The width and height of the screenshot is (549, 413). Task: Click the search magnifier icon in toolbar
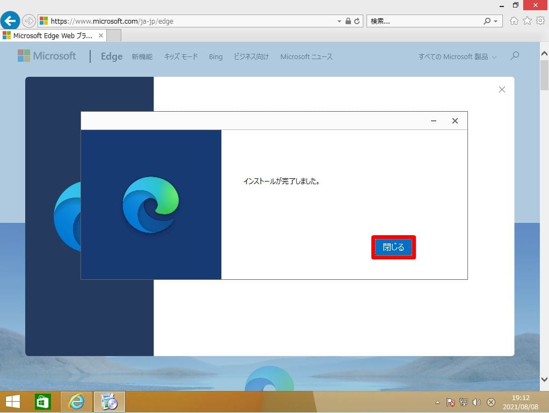tap(487, 21)
